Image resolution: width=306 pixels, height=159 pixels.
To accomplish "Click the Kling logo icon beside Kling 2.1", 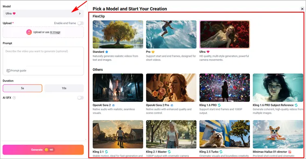I will [106, 152].
